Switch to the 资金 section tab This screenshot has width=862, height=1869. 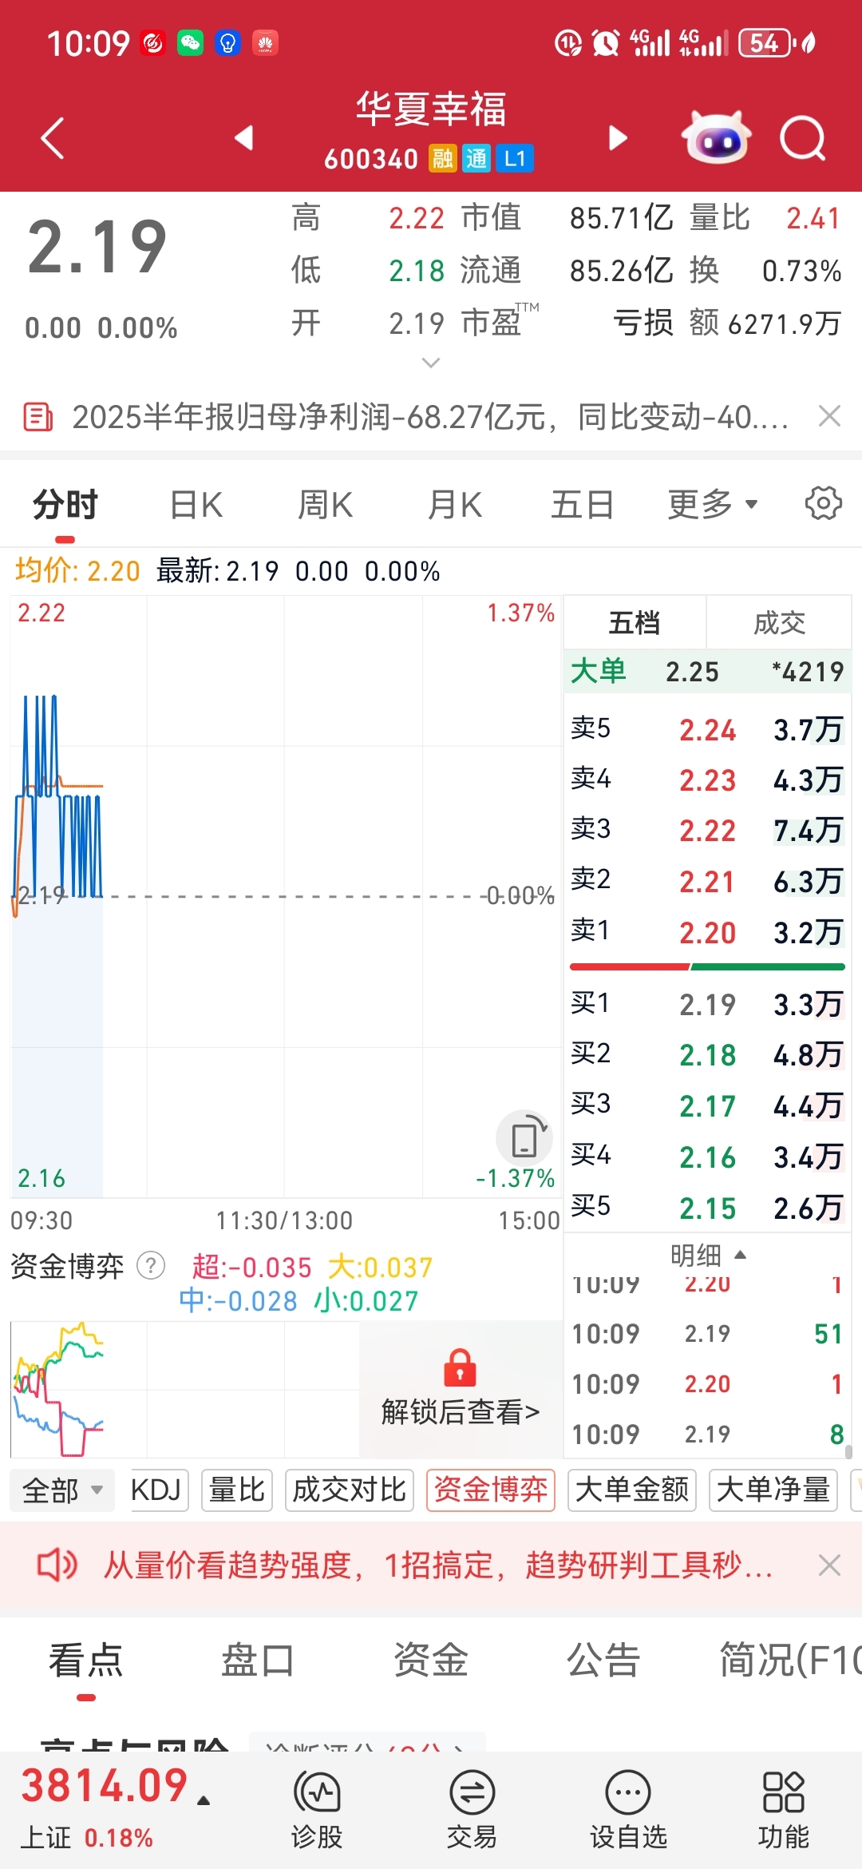click(x=431, y=1660)
